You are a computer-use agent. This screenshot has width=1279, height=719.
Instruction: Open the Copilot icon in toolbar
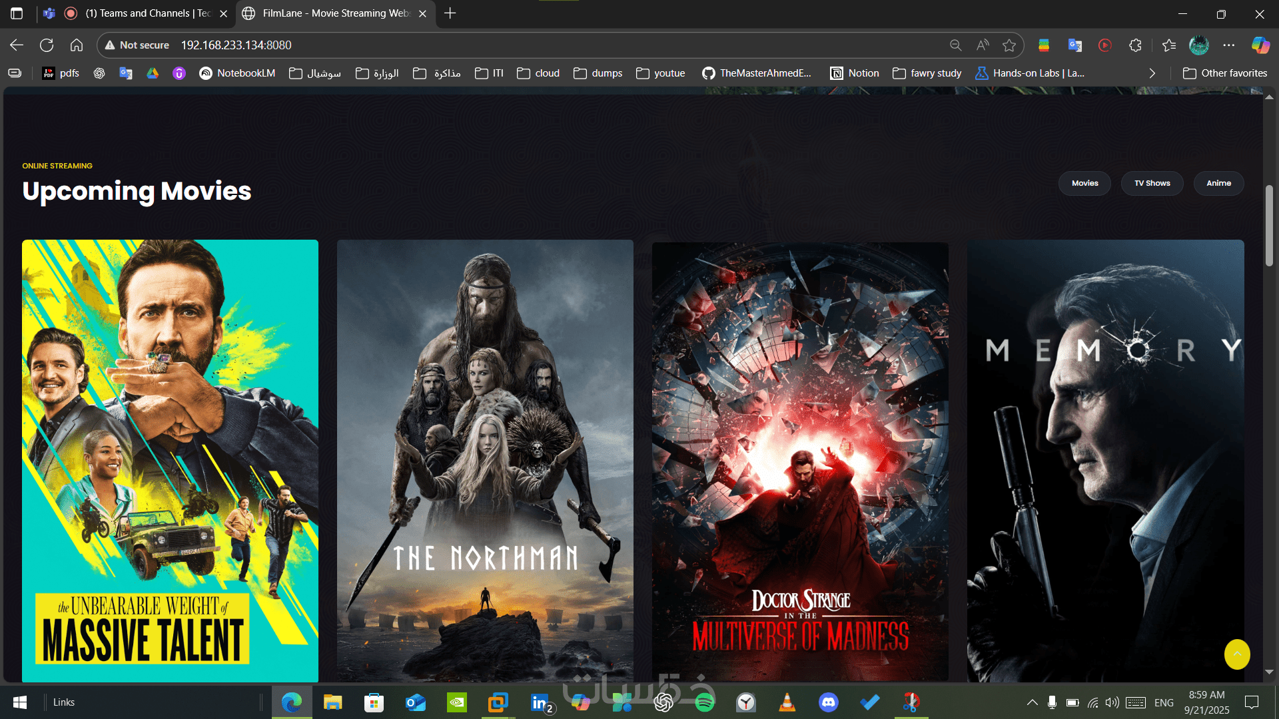[x=1260, y=45]
